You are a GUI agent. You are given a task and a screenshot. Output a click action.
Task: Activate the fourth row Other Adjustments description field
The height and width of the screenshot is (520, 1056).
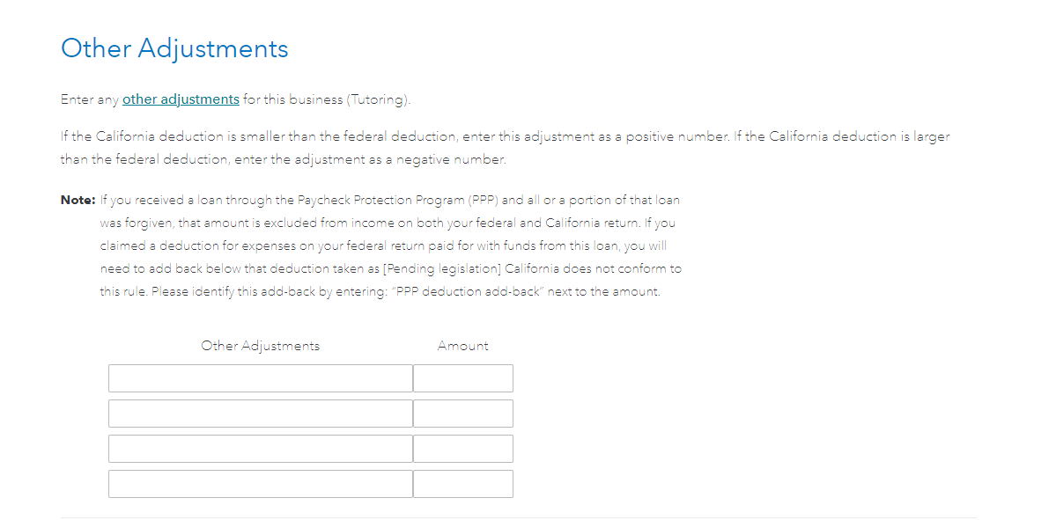pos(261,484)
